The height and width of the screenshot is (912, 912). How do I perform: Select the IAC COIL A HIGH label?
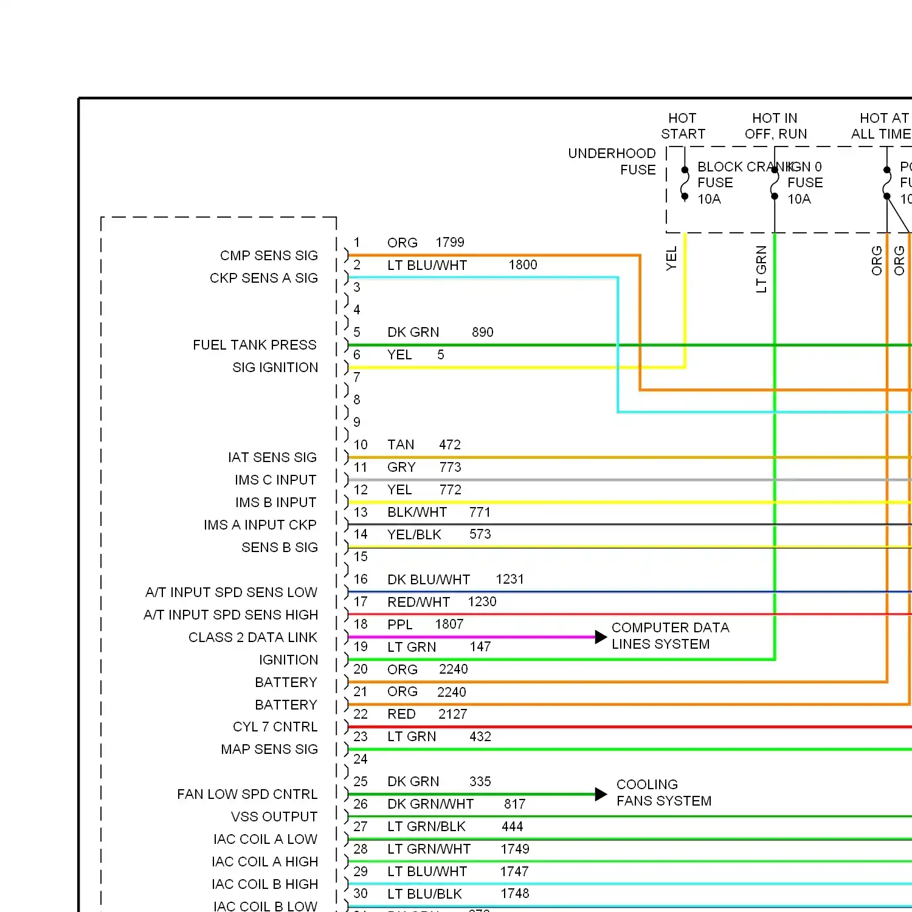265,862
